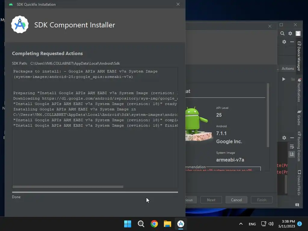This screenshot has height=231, width=308.
Task: Open network status icon in system tray
Action: click(x=263, y=224)
